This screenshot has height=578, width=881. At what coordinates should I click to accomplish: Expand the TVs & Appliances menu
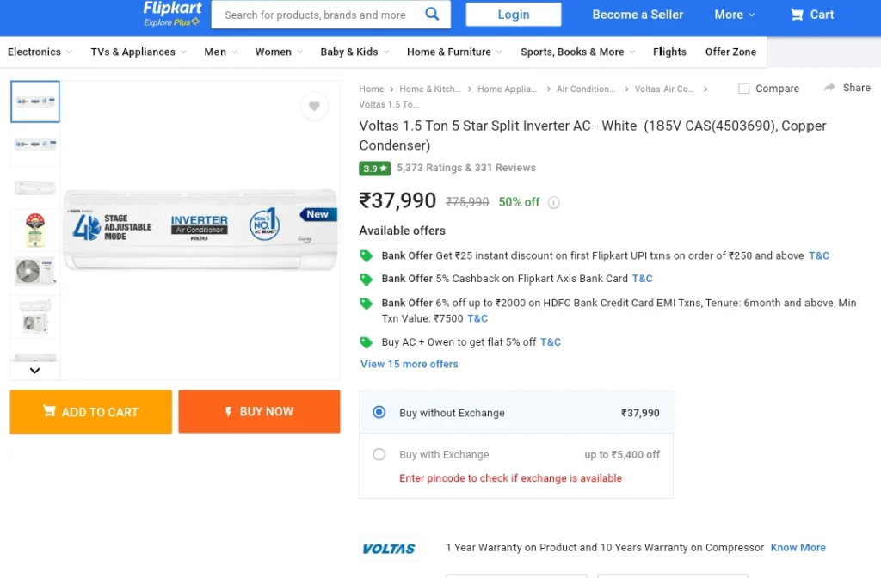pos(139,52)
